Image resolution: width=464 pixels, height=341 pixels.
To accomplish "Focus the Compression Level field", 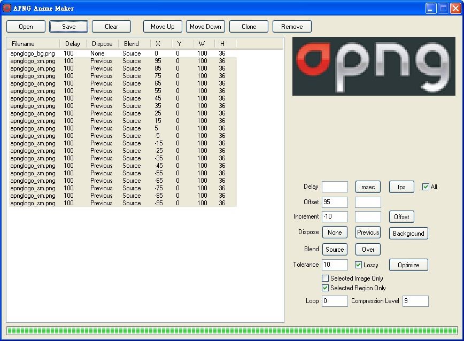I will 415,301.
